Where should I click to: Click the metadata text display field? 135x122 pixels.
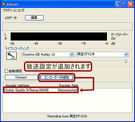coord(67,26)
